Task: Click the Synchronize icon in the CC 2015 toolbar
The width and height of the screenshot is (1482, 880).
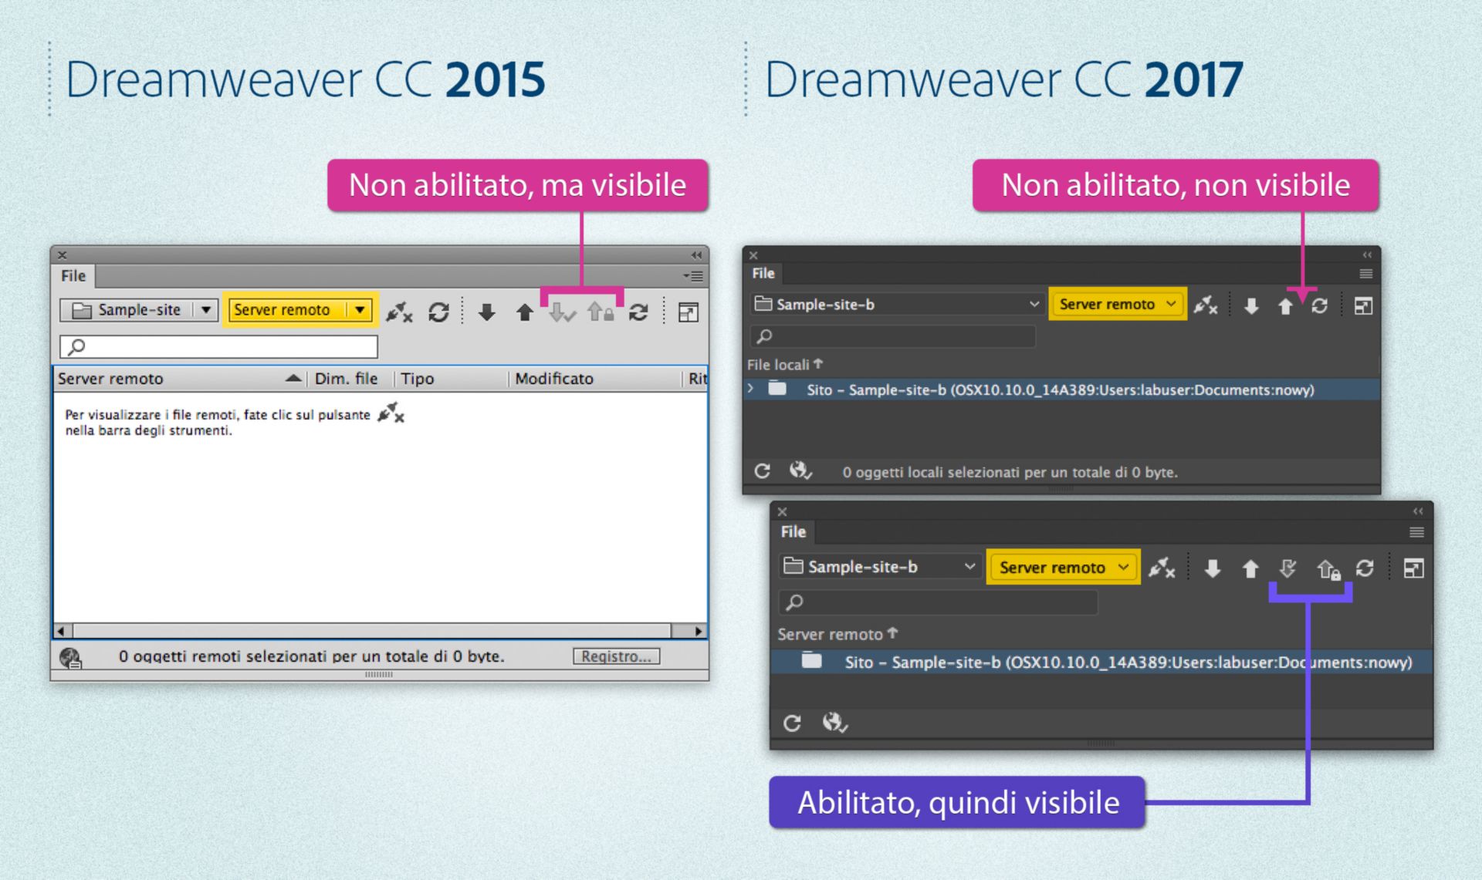Action: [638, 311]
